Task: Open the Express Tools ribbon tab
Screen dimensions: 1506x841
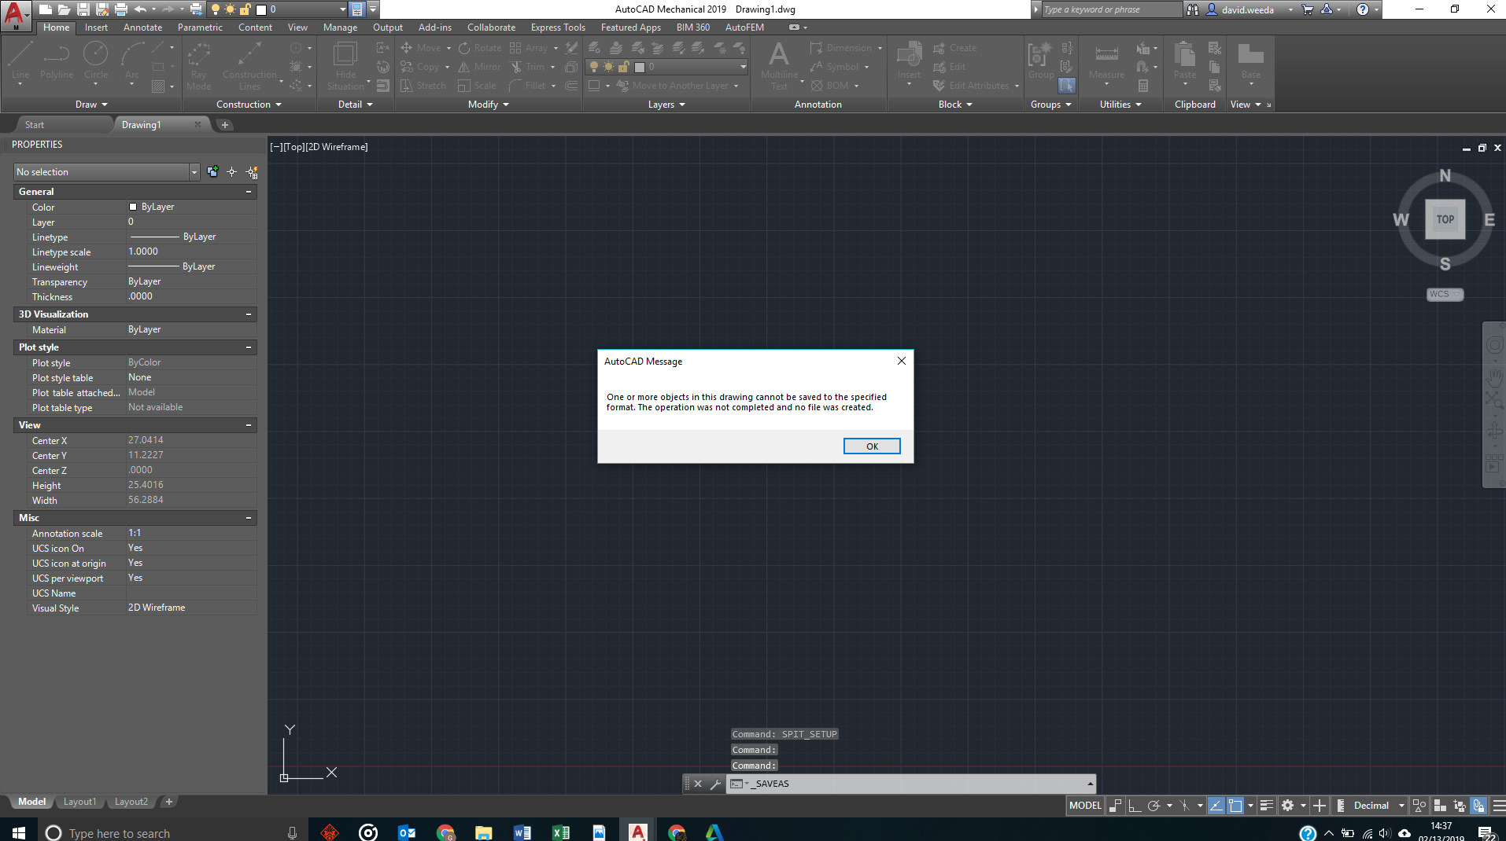Action: (x=558, y=28)
